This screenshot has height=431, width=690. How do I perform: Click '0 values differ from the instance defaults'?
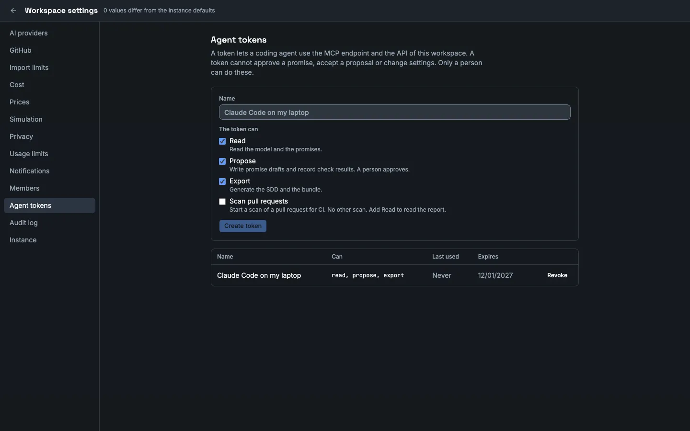(x=159, y=11)
